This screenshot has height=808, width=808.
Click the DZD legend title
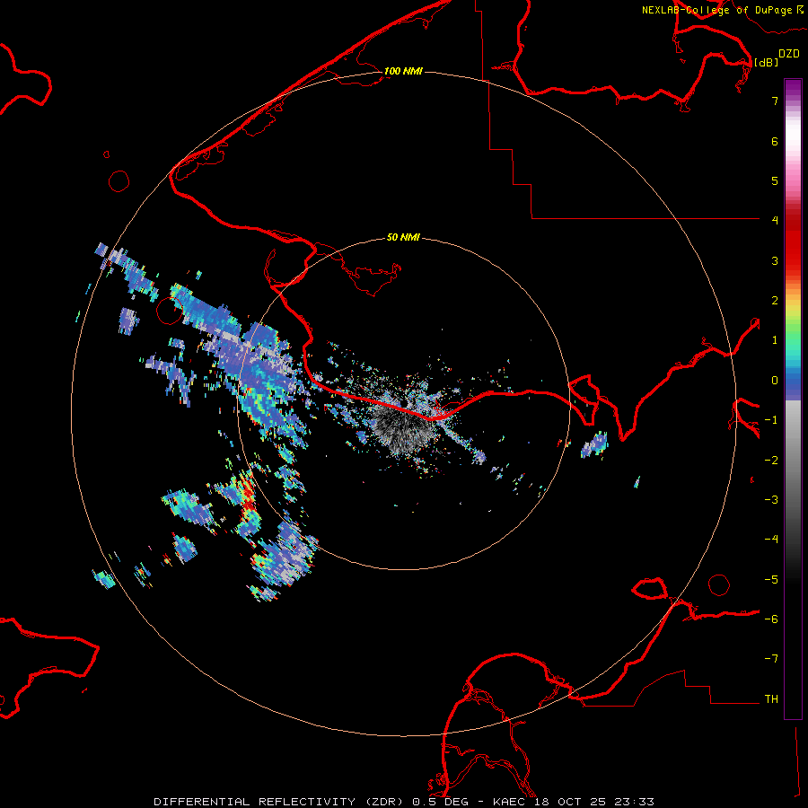[789, 54]
